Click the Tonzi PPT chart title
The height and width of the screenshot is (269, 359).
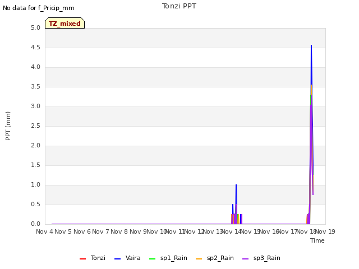[179, 6]
